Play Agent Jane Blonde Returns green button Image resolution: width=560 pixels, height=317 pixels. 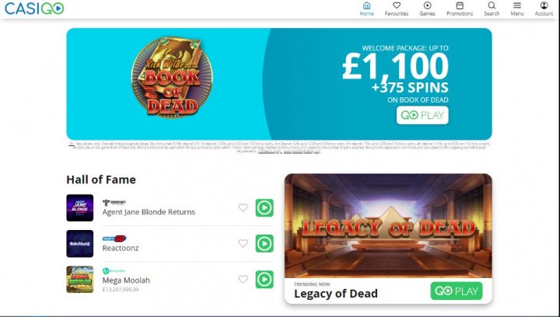(x=264, y=208)
